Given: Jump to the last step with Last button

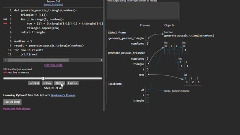Looking at the screenshot, I should click(72, 83).
